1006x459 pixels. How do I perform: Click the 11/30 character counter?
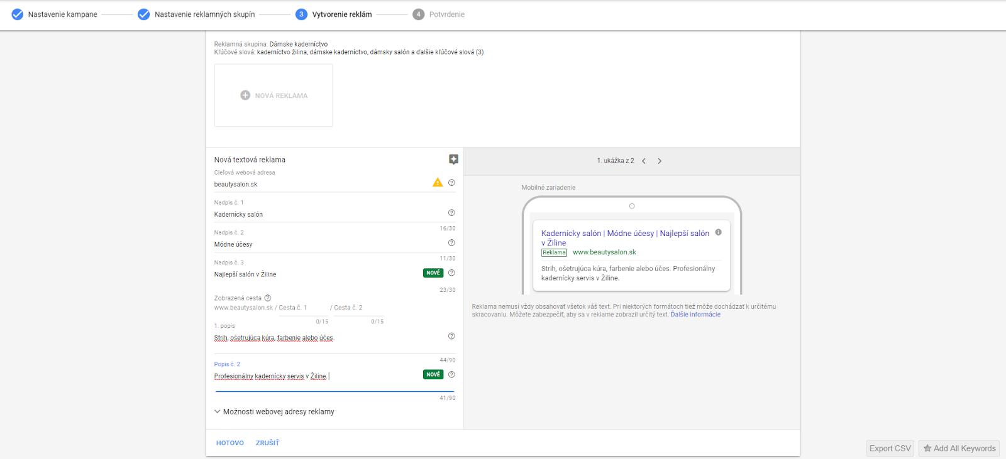point(448,259)
